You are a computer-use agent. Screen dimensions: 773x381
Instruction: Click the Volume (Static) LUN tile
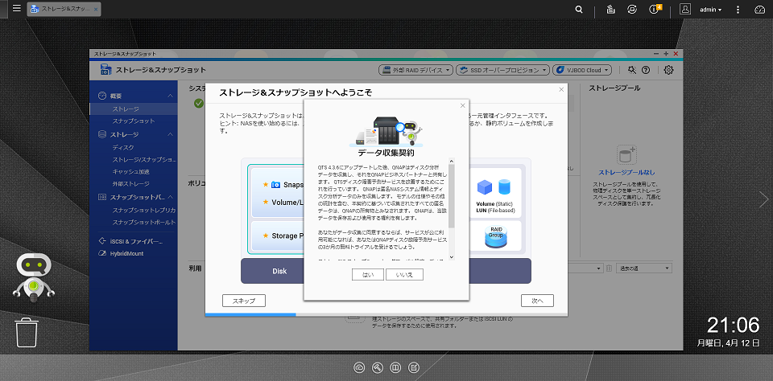tap(495, 194)
